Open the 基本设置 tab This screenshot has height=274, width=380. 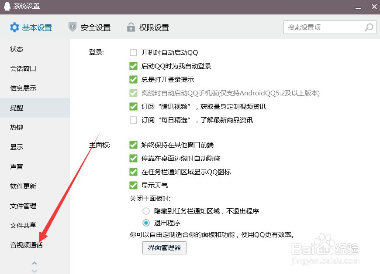31,27
